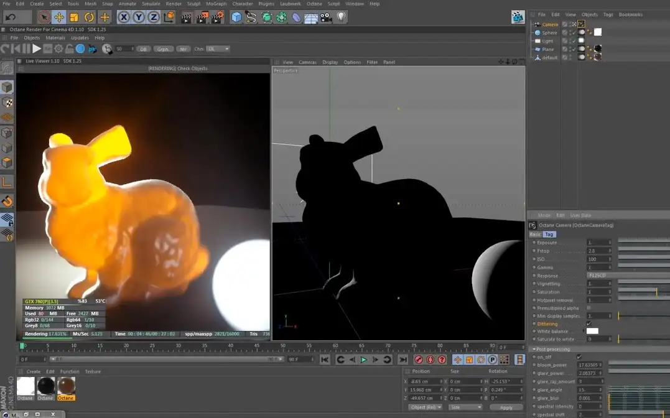Step the Exposure value stepper arrows
Viewport: 670px width, 418px height.
[610, 243]
